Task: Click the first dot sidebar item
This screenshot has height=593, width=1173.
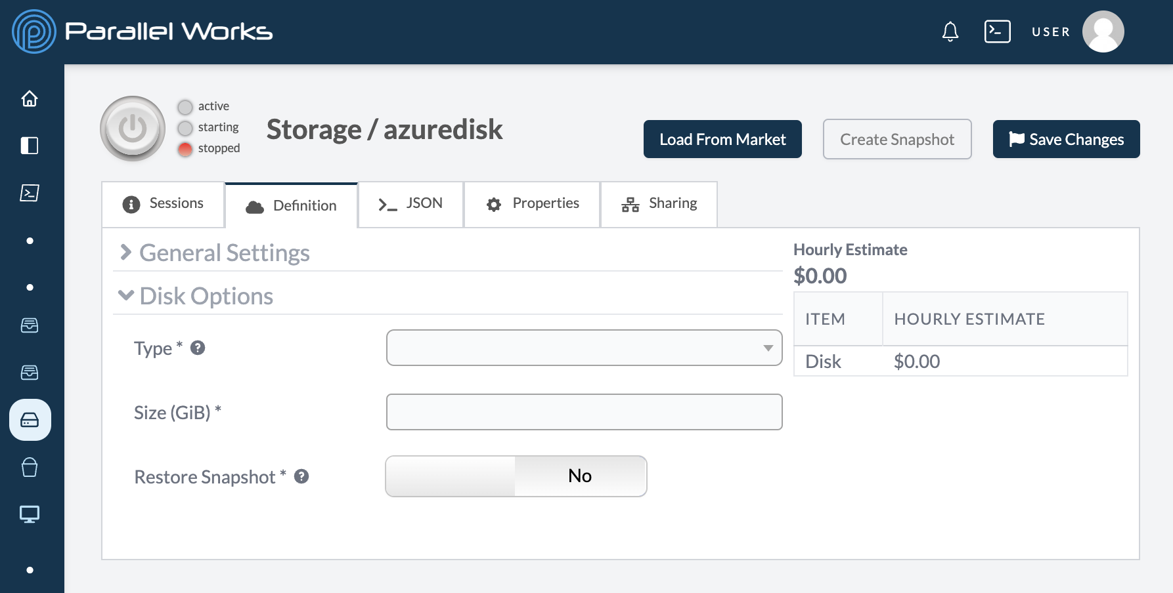Action: [x=30, y=241]
